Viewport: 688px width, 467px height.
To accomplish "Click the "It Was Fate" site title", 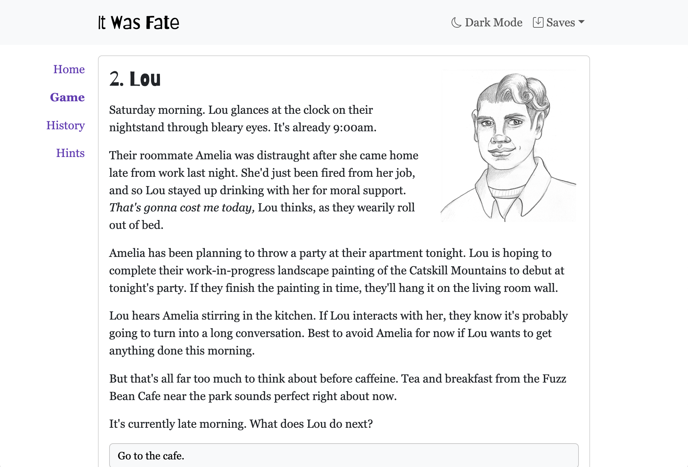I will tap(139, 23).
